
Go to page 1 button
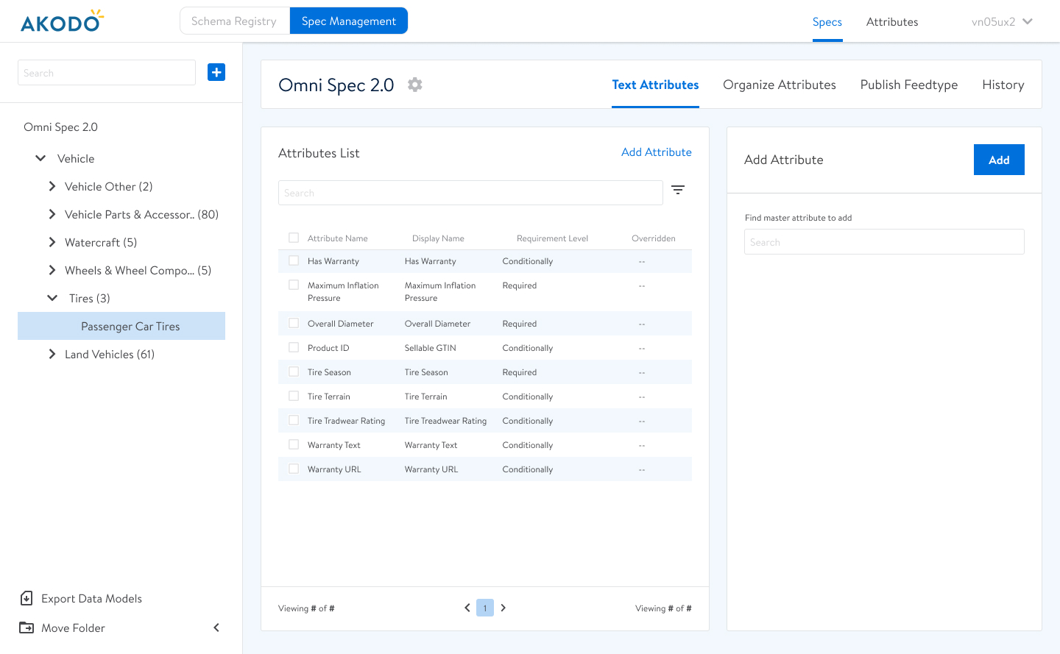click(485, 608)
